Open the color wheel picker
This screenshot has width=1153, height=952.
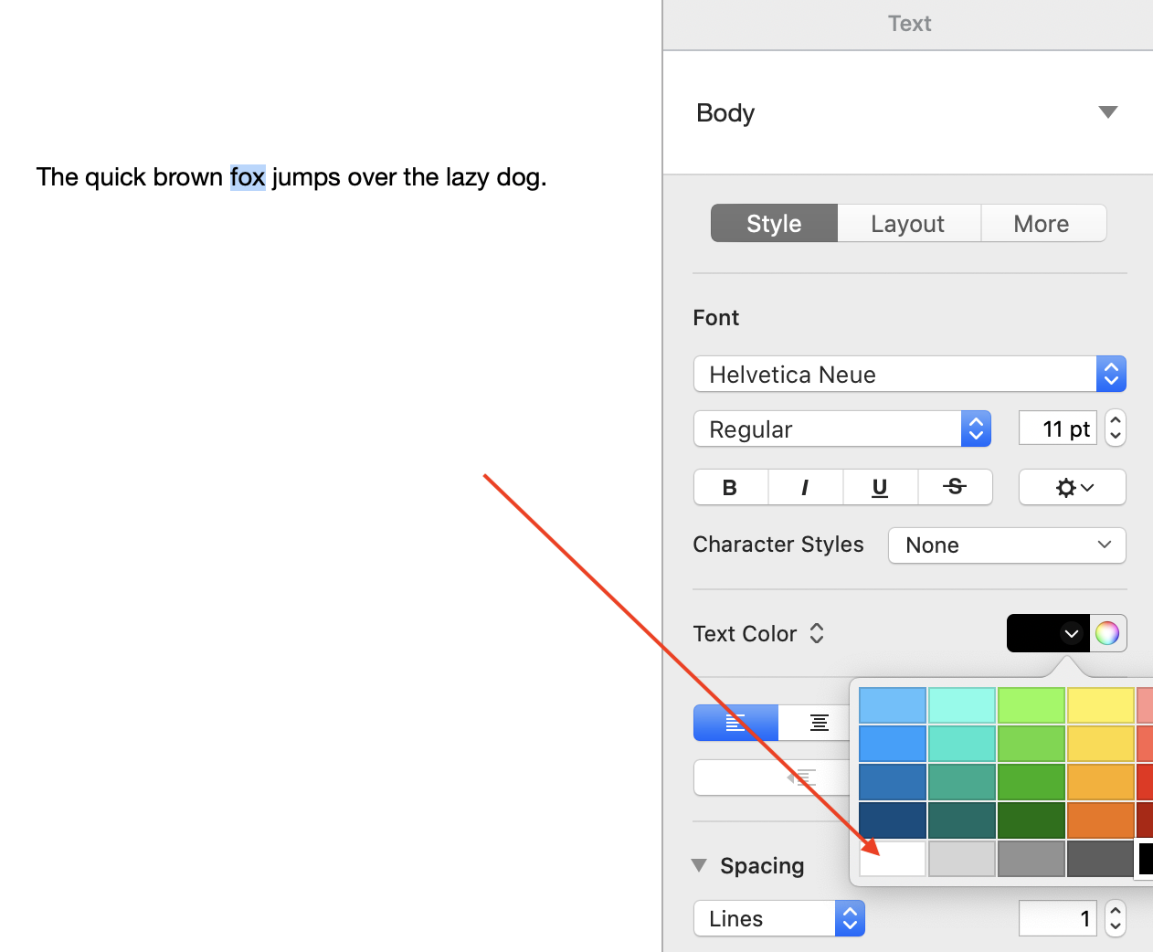pos(1107,633)
